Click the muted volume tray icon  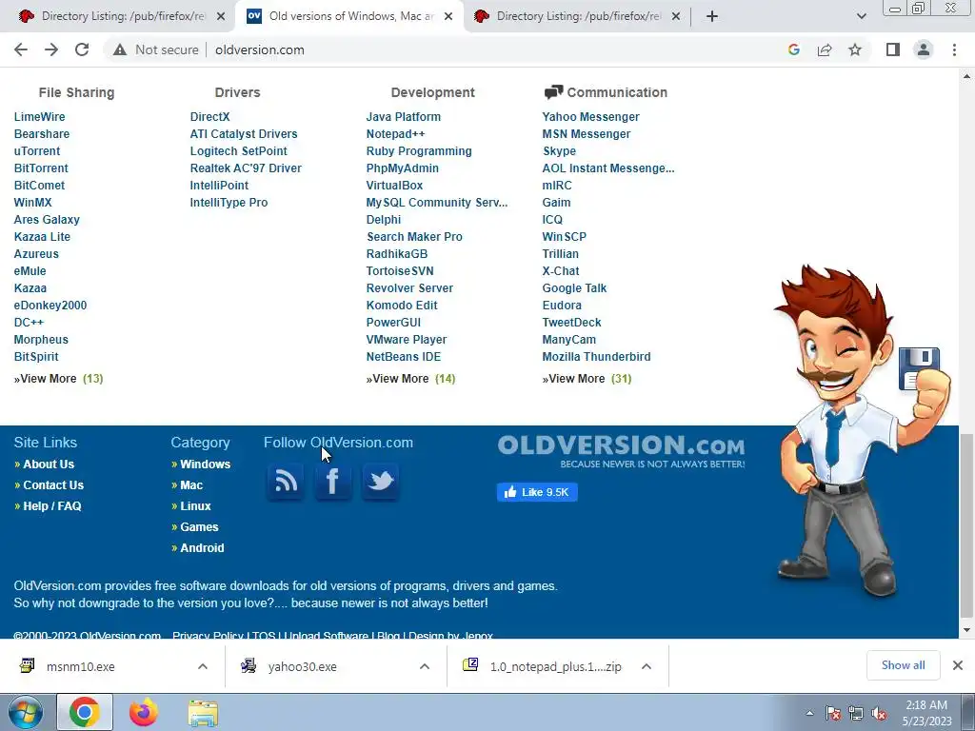[879, 713]
